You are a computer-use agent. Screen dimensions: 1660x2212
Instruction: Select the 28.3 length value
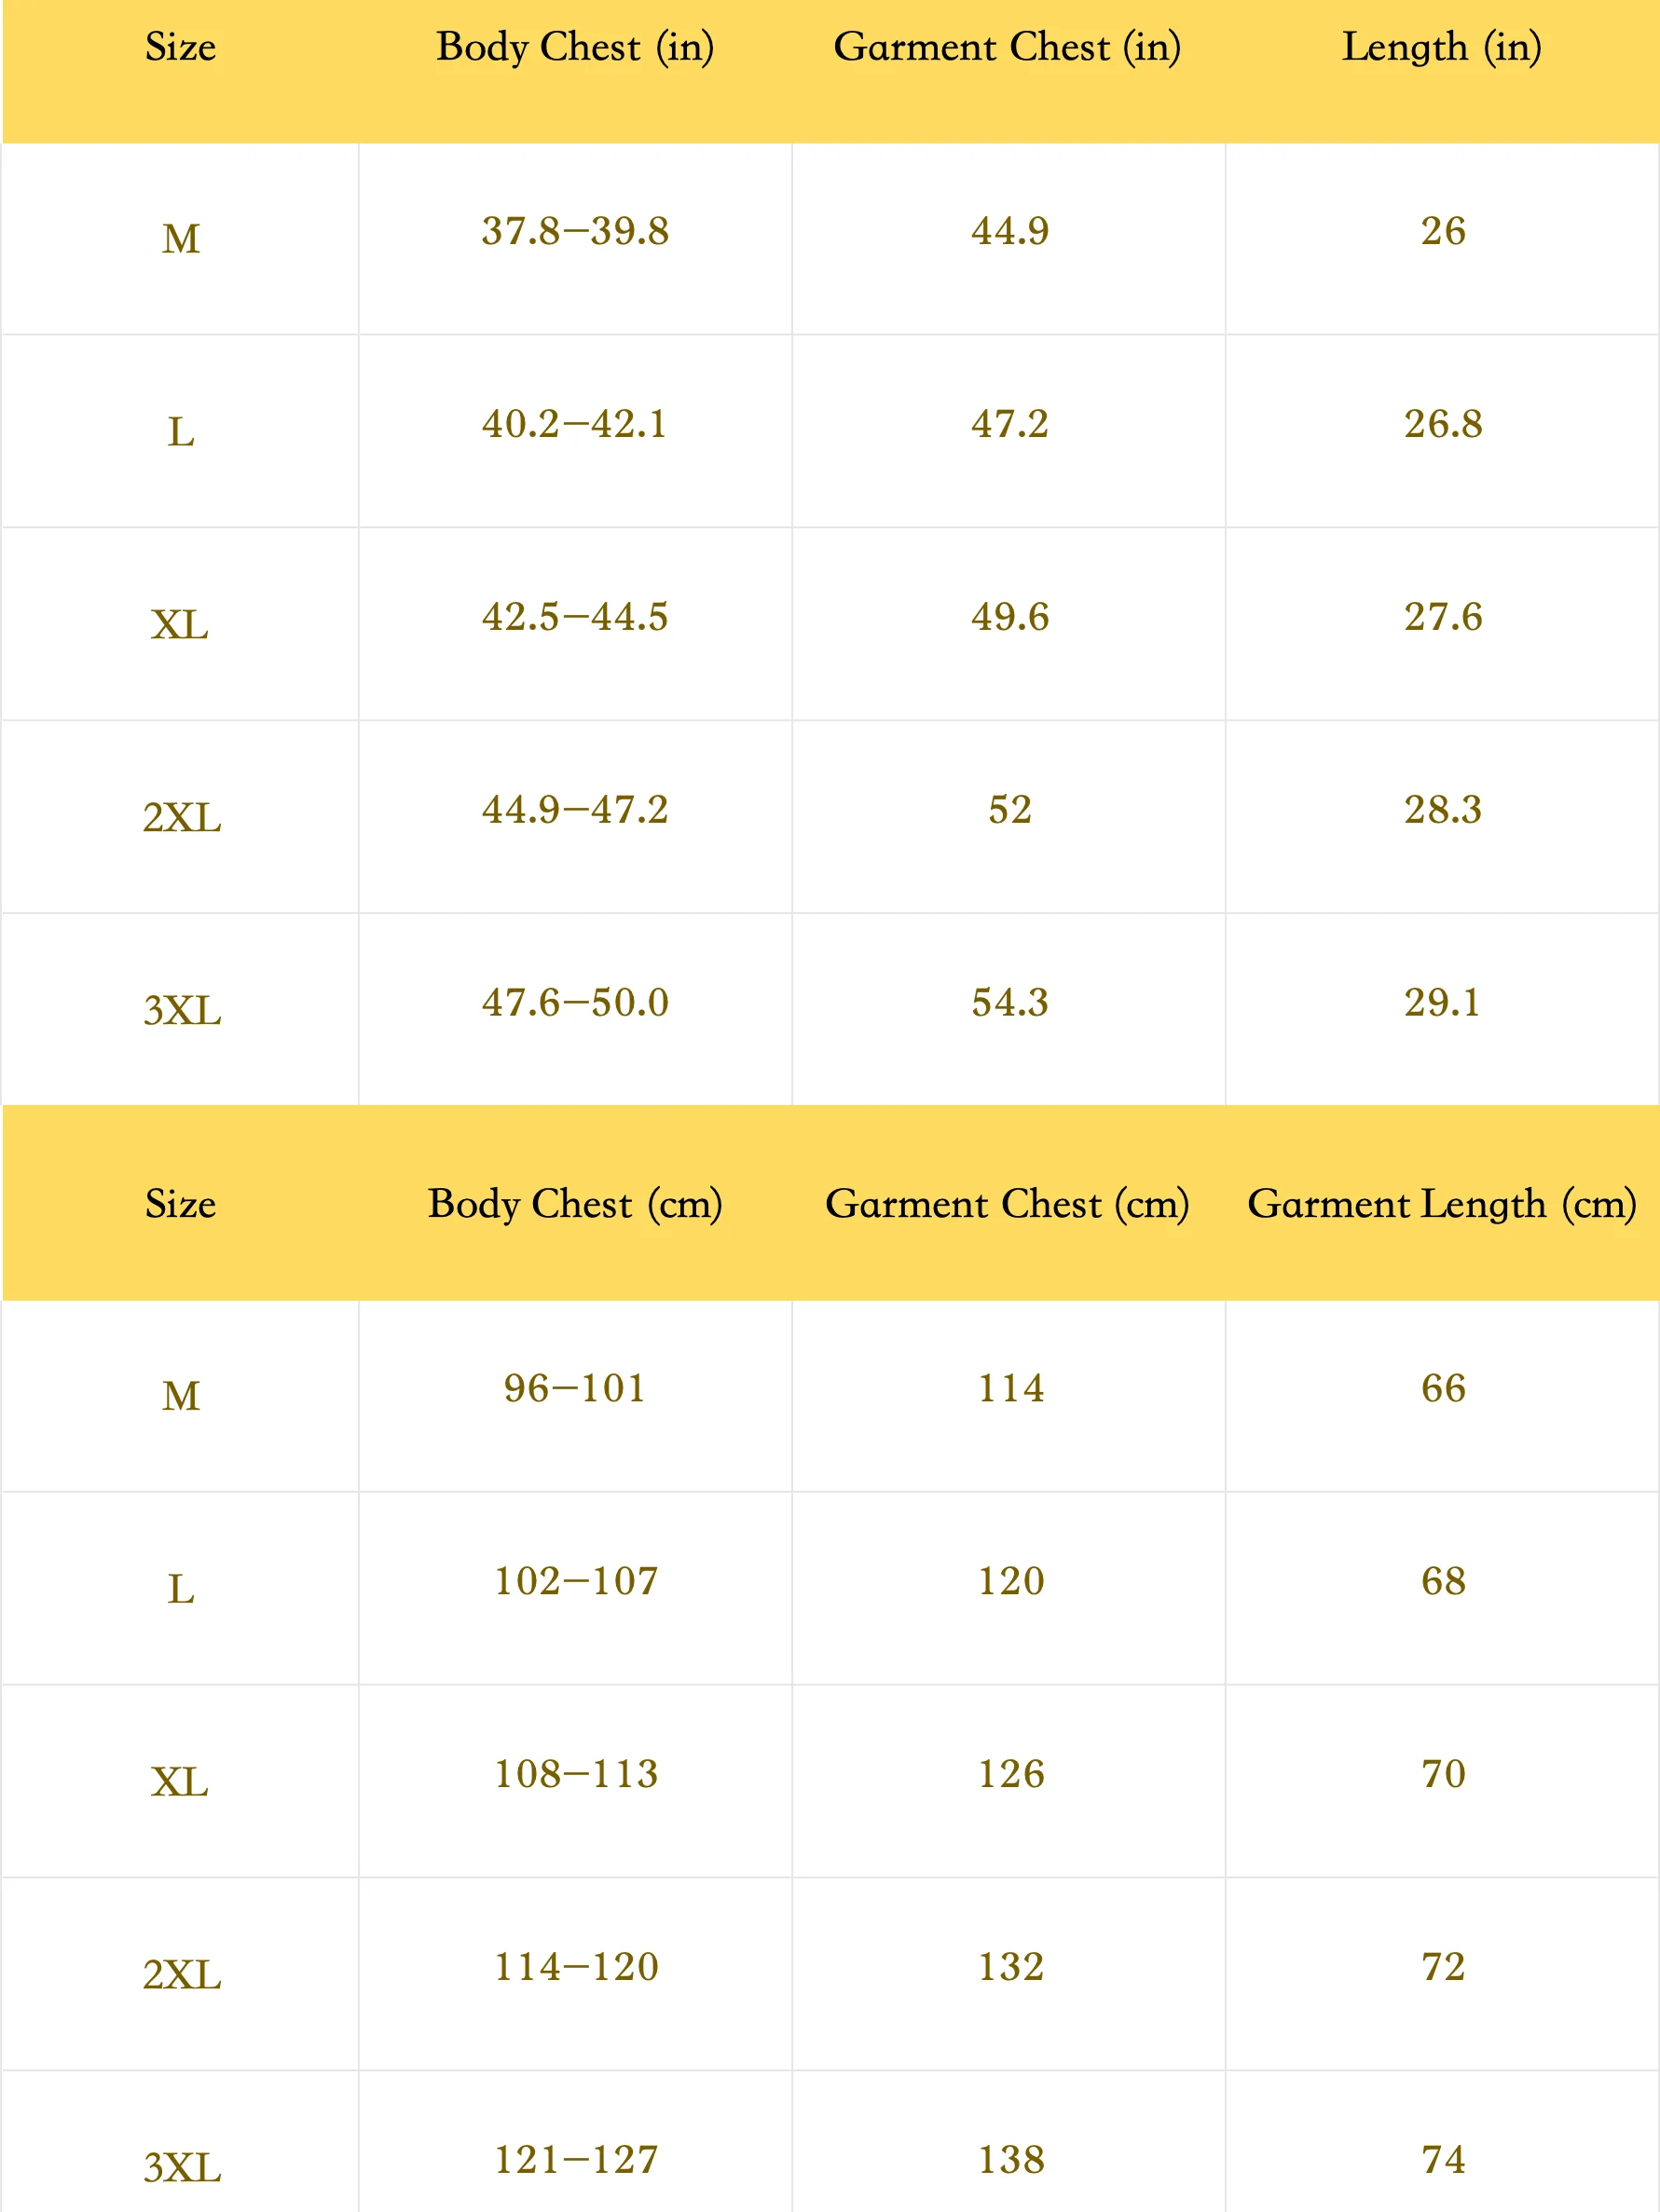pyautogui.click(x=1442, y=810)
